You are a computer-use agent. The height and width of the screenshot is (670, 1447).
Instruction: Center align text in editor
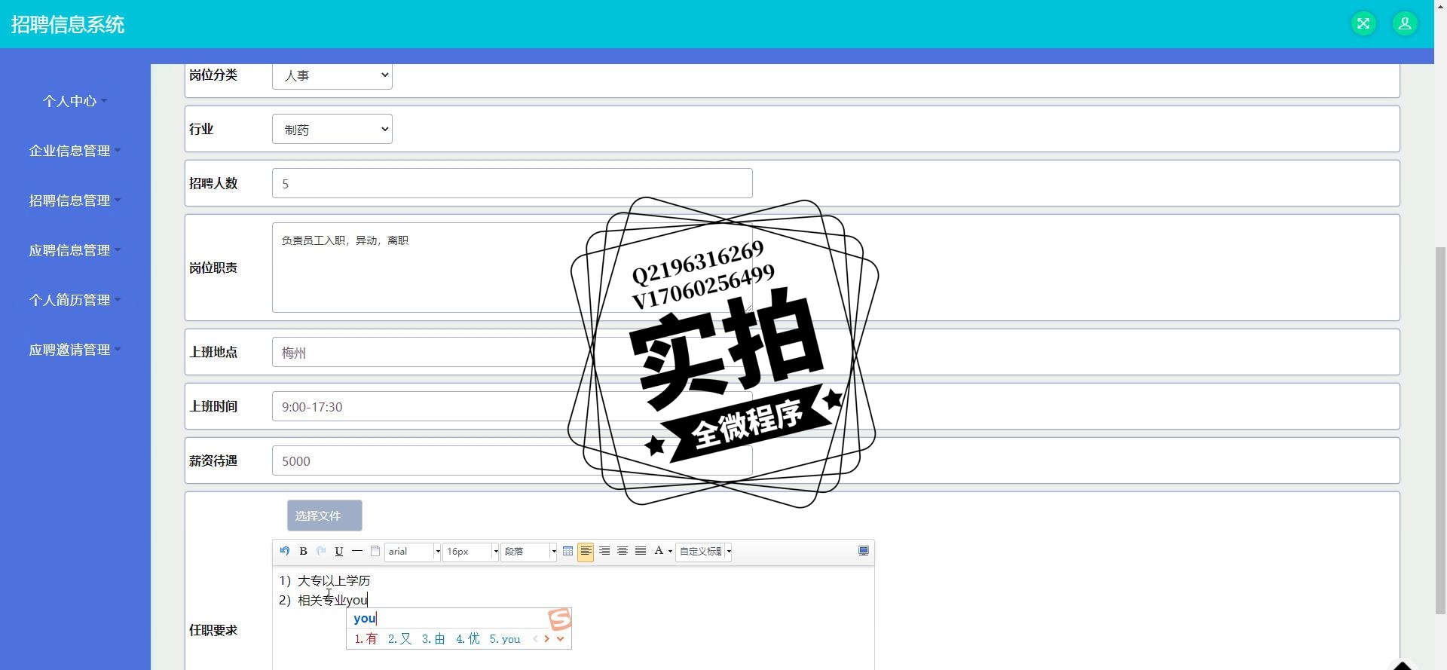[623, 551]
